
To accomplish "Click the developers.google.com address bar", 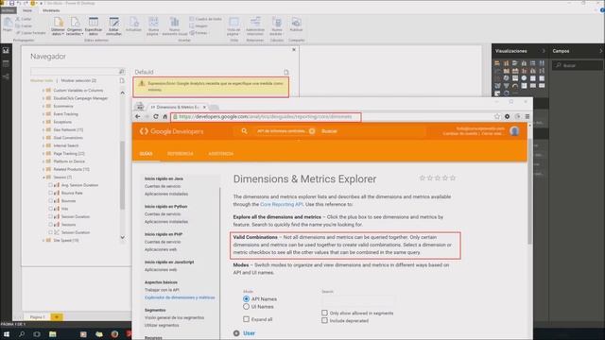I will coord(267,116).
